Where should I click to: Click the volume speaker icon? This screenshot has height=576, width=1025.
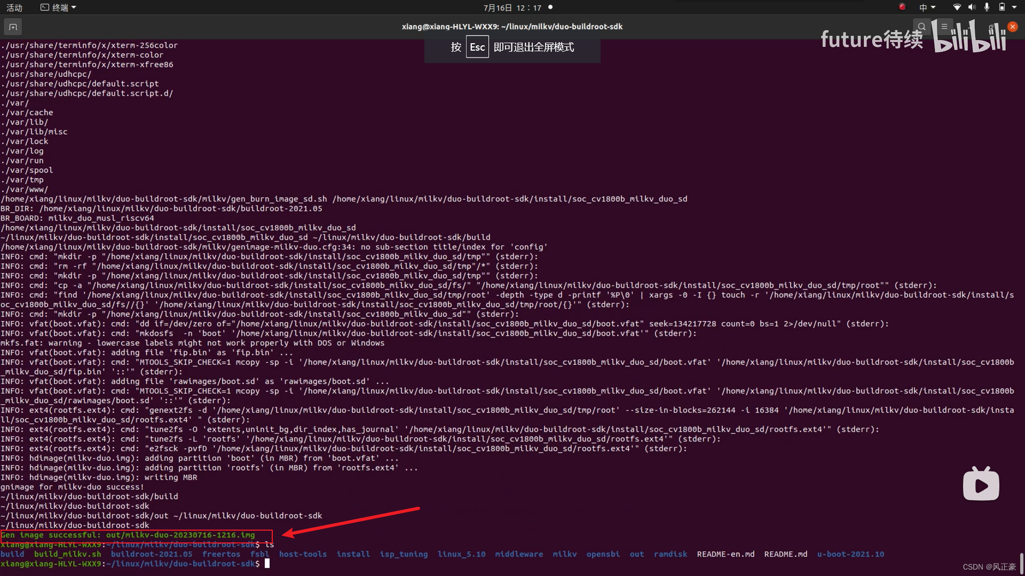pos(972,7)
